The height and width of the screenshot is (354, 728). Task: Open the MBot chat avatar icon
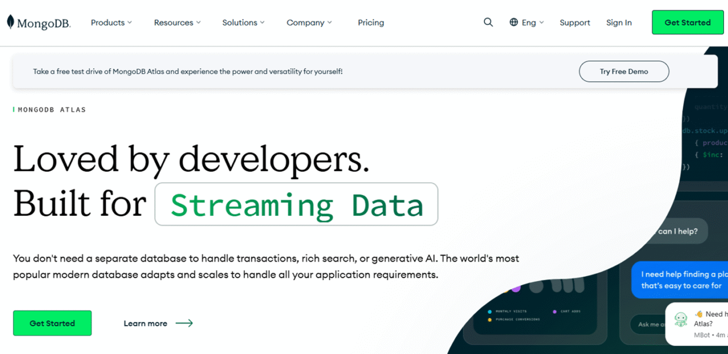pos(681,320)
